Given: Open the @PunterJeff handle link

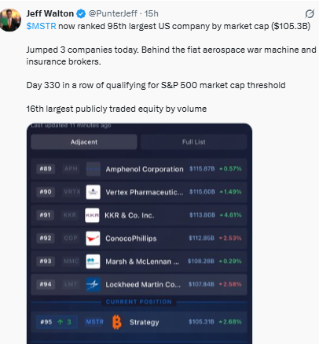Looking at the screenshot, I should pyautogui.click(x=112, y=13).
